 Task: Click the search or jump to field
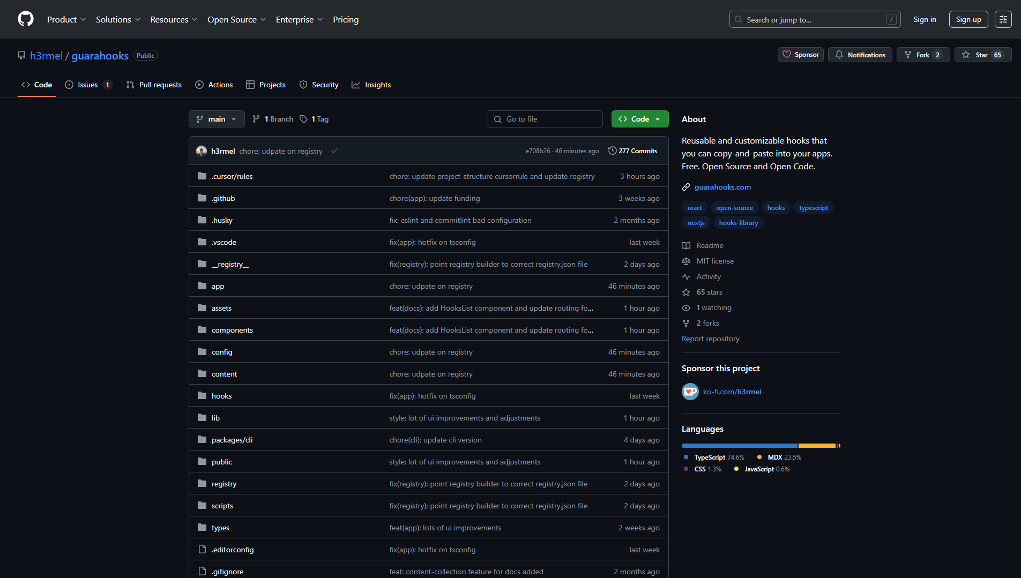pos(815,19)
